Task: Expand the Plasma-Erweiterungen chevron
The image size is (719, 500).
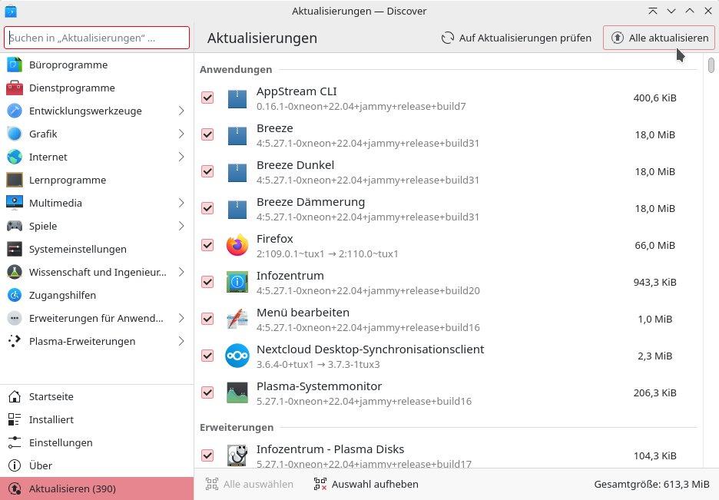Action: 181,342
